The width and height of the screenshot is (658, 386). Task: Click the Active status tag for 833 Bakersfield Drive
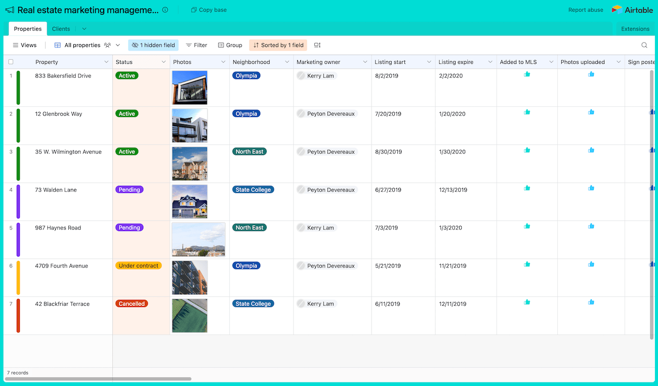tap(127, 75)
